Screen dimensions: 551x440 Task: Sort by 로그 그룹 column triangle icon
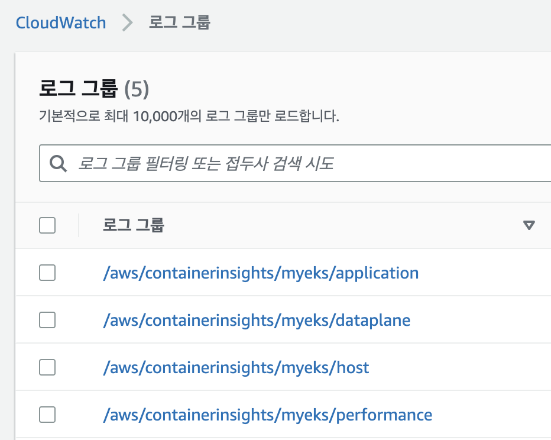point(529,225)
